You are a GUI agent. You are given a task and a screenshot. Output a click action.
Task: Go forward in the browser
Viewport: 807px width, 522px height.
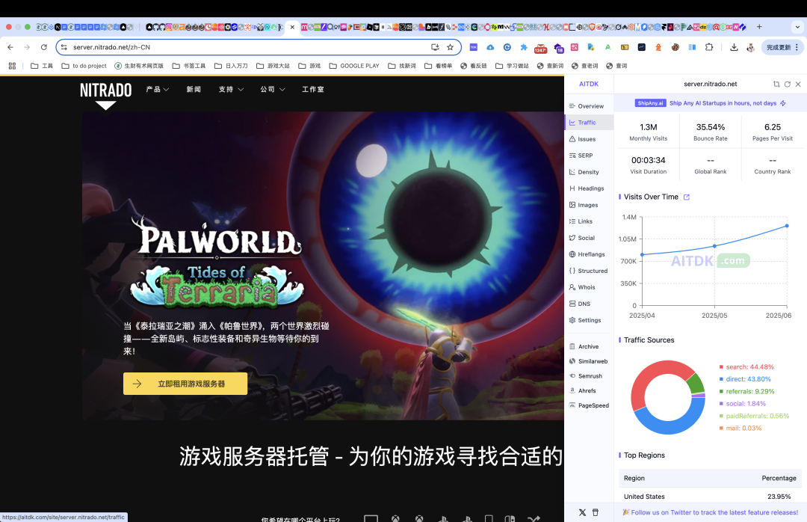click(27, 47)
